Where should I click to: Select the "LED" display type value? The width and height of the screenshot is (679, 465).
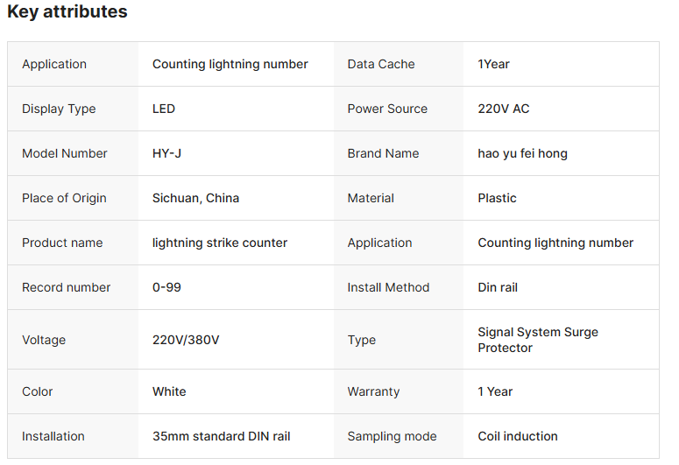pos(164,109)
